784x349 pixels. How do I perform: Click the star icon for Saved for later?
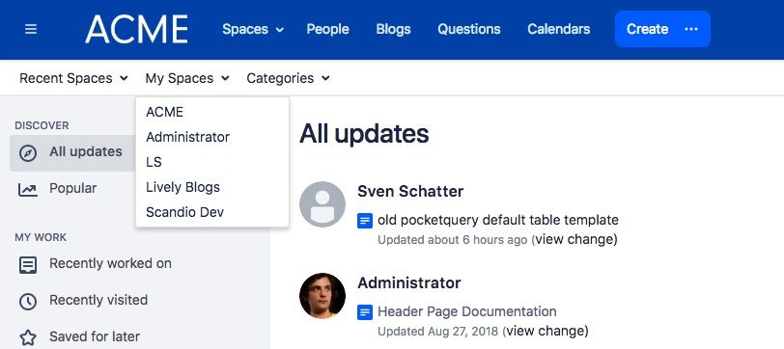28,337
